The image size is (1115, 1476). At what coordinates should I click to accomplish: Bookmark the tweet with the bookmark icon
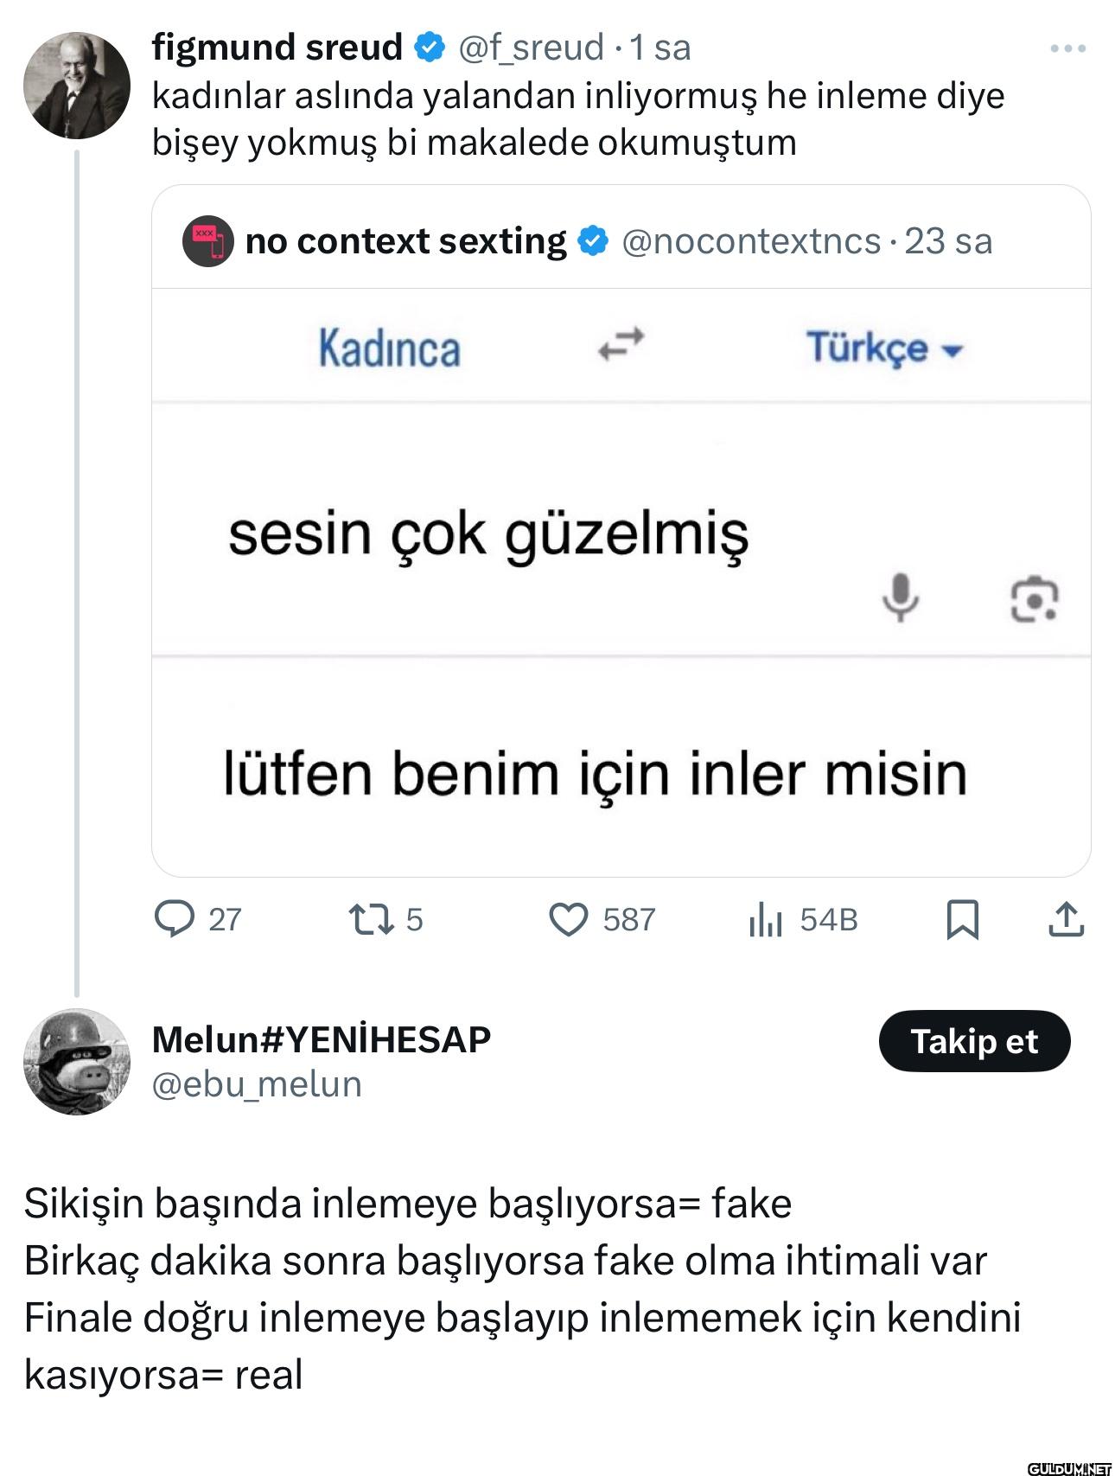pyautogui.click(x=962, y=919)
